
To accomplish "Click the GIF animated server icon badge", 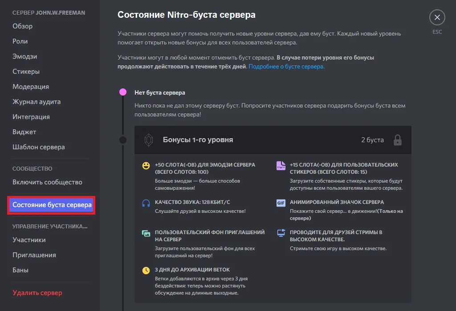I will point(281,203).
